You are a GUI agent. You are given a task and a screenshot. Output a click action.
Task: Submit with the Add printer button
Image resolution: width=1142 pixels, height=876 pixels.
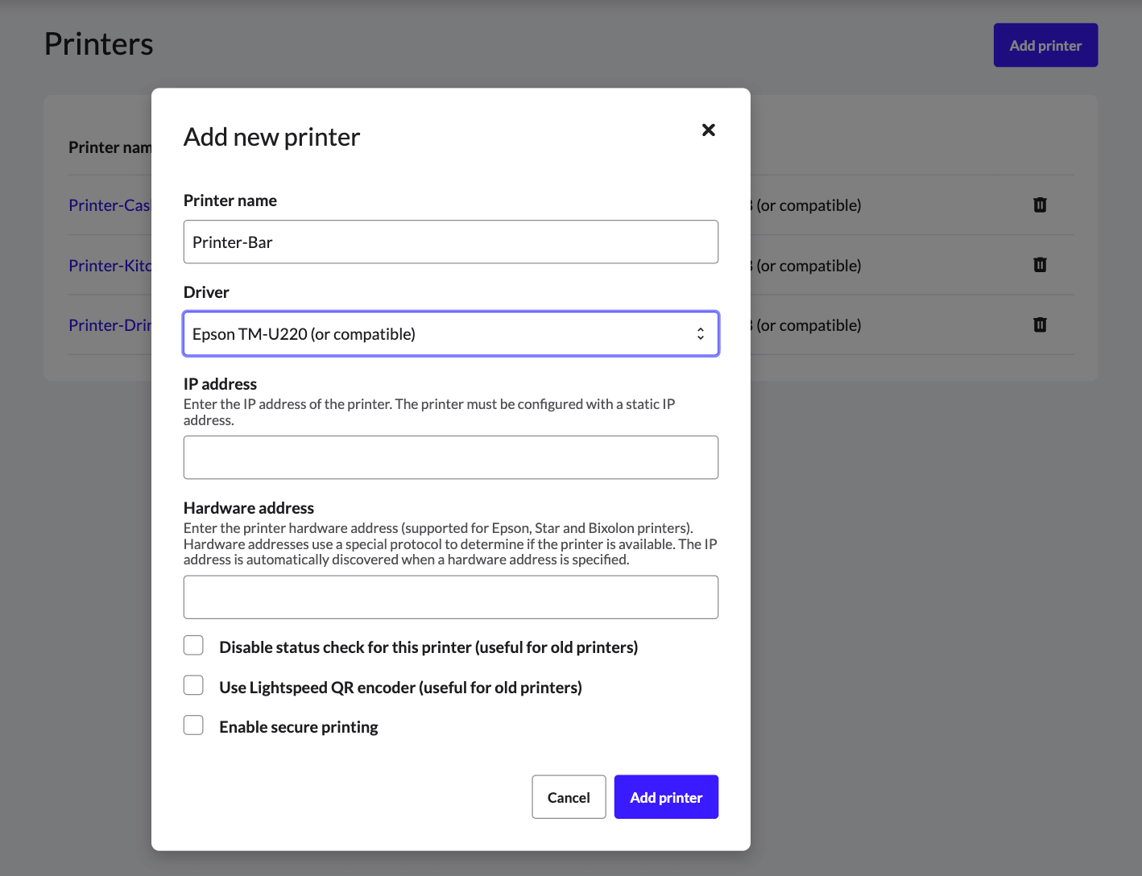tap(666, 797)
